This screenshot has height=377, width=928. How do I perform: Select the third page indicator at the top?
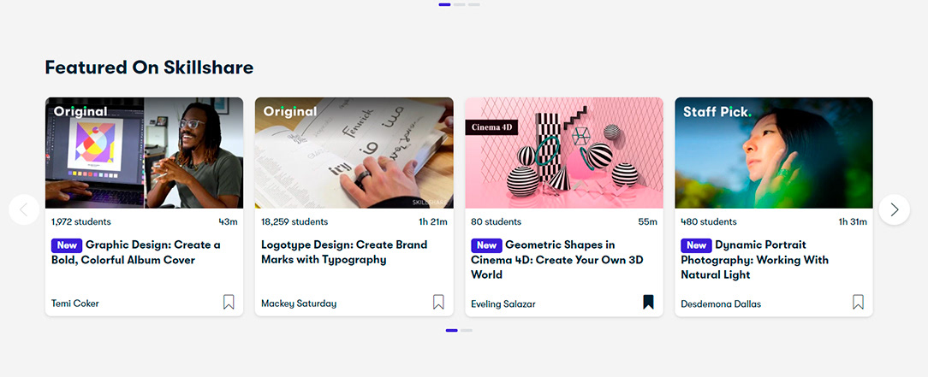click(x=474, y=5)
